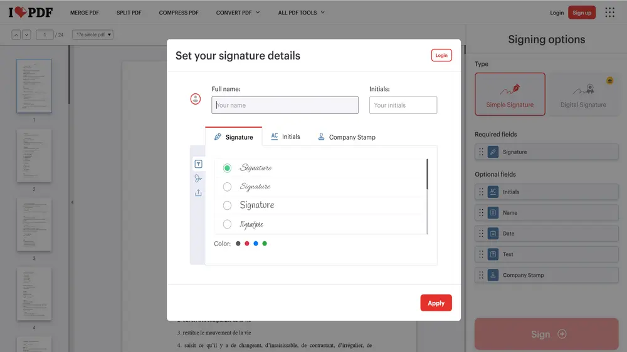The image size is (627, 352).
Task: Click the page number input box
Action: [45, 34]
